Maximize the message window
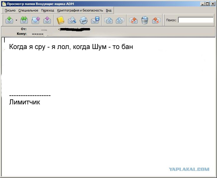The width and height of the screenshot is (217, 178). point(207,4)
